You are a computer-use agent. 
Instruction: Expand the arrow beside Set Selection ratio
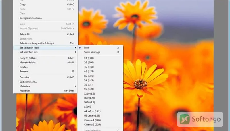pyautogui.click(x=75, y=48)
